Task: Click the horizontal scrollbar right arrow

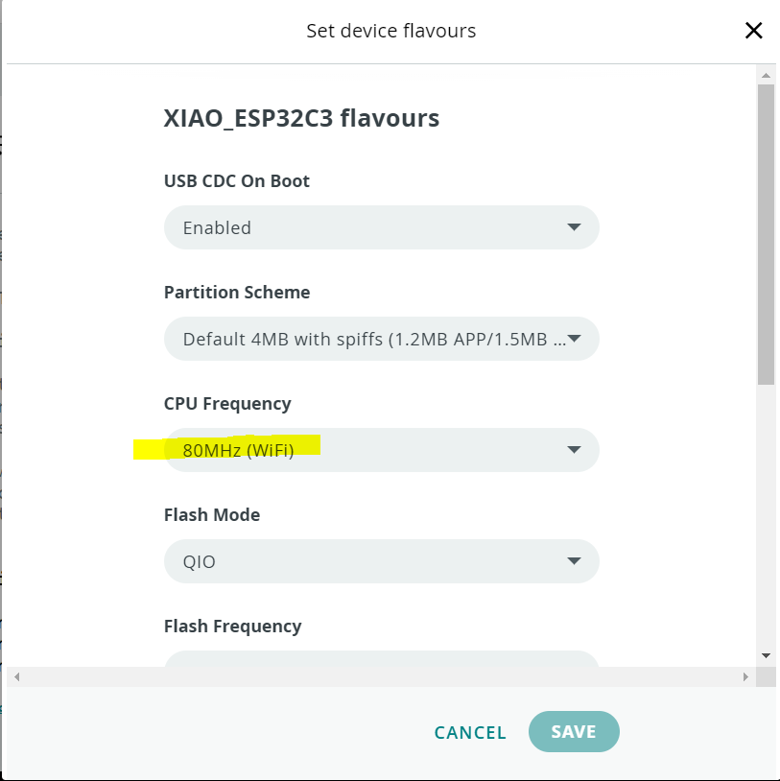Action: coord(745,676)
